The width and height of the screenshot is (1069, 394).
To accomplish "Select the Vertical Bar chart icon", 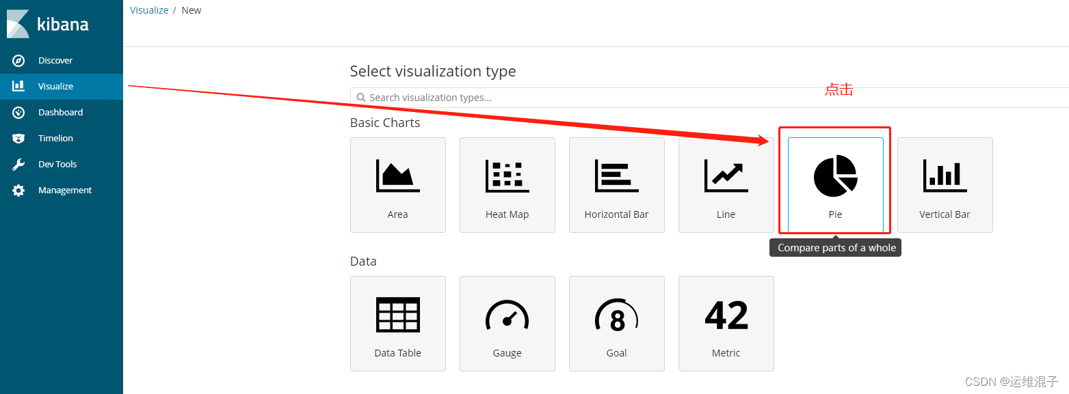I will coord(945,175).
